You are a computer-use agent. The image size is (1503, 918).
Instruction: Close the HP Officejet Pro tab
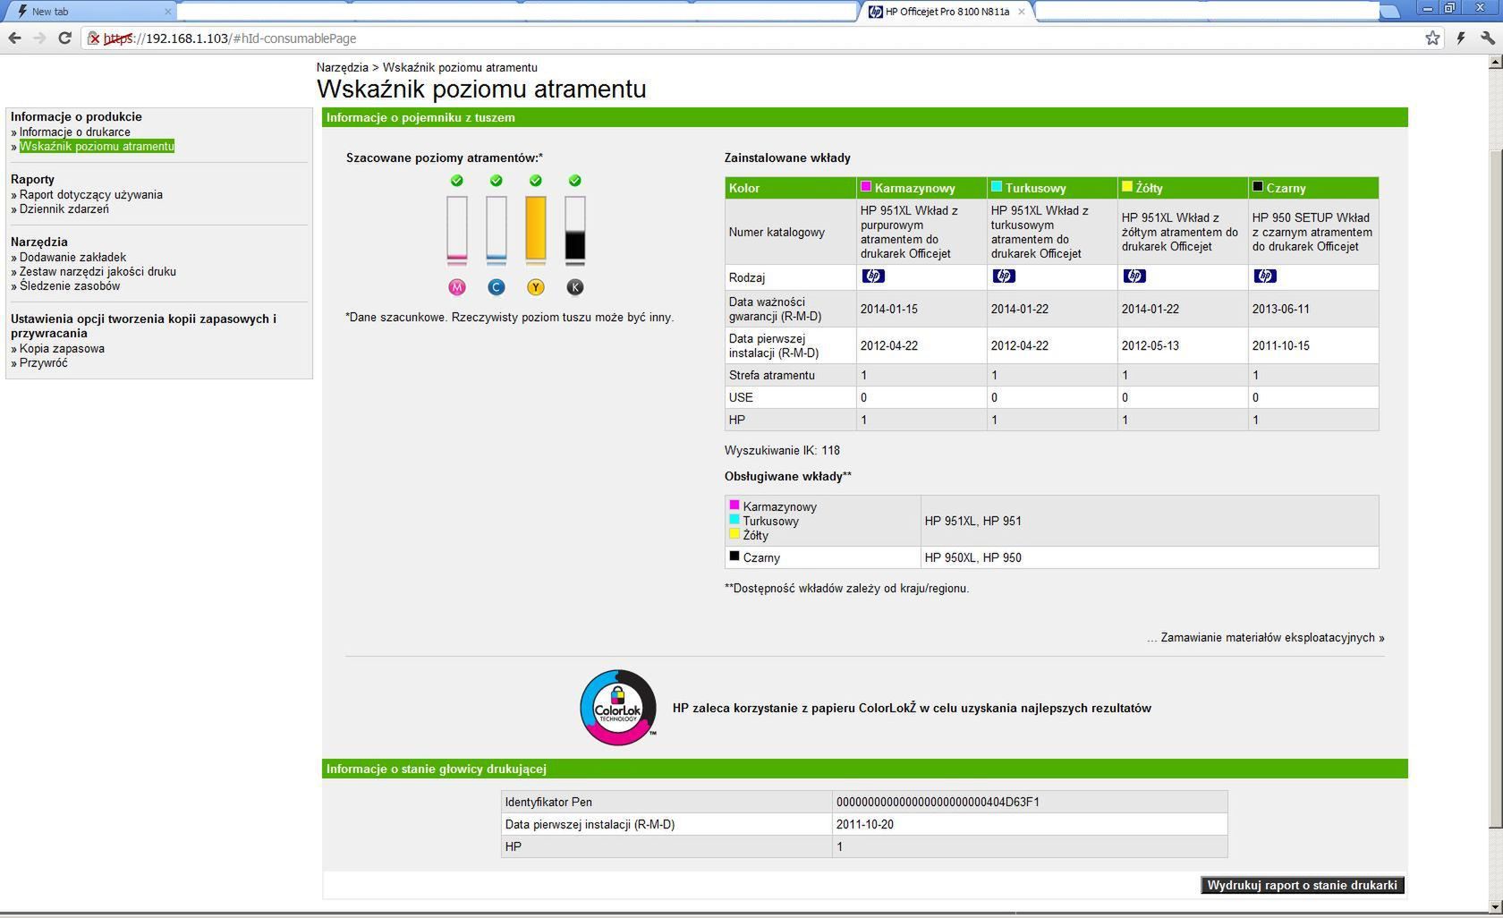coord(1021,12)
